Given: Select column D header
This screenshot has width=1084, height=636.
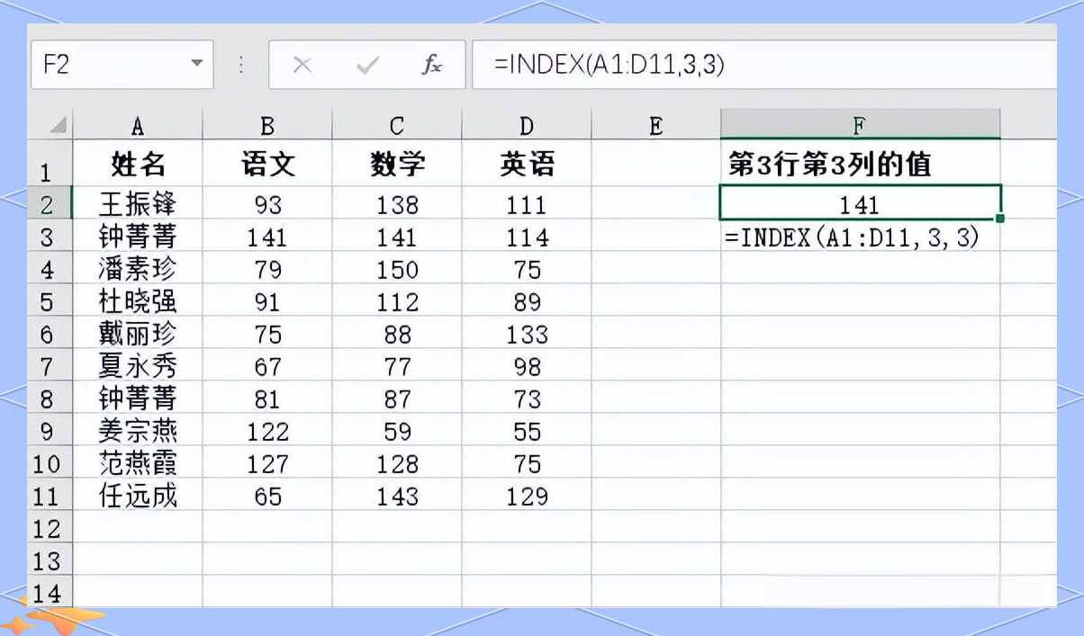Looking at the screenshot, I should click(x=527, y=125).
